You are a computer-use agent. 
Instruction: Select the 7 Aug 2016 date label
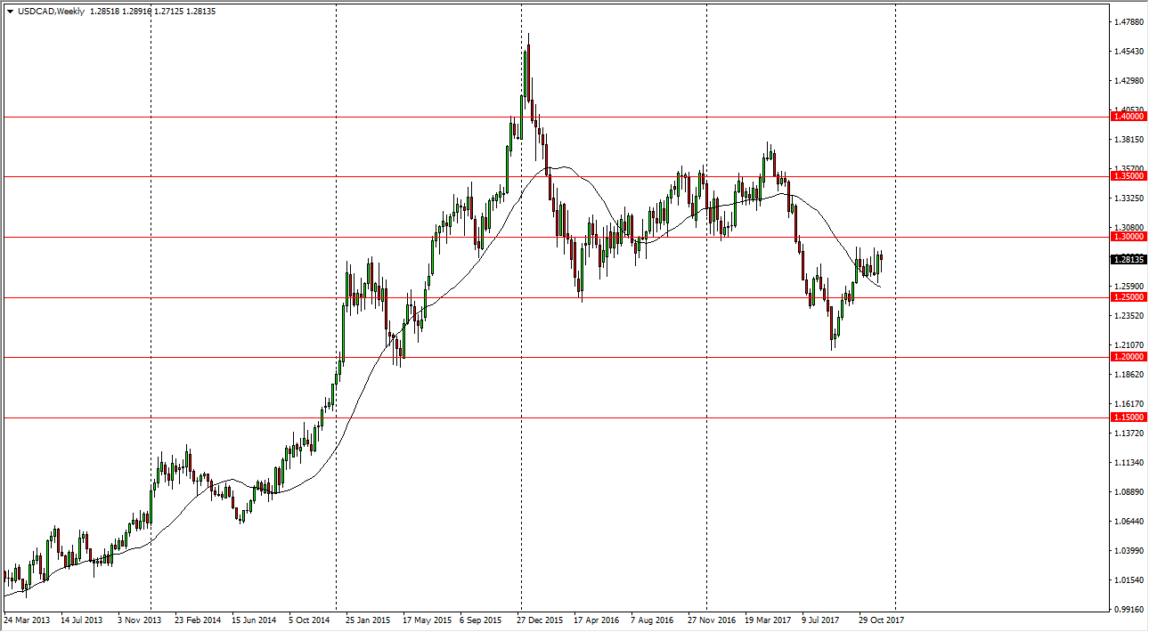click(x=653, y=620)
